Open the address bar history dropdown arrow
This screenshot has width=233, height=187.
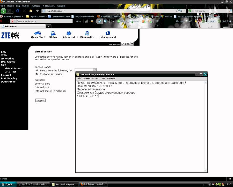point(185,11)
